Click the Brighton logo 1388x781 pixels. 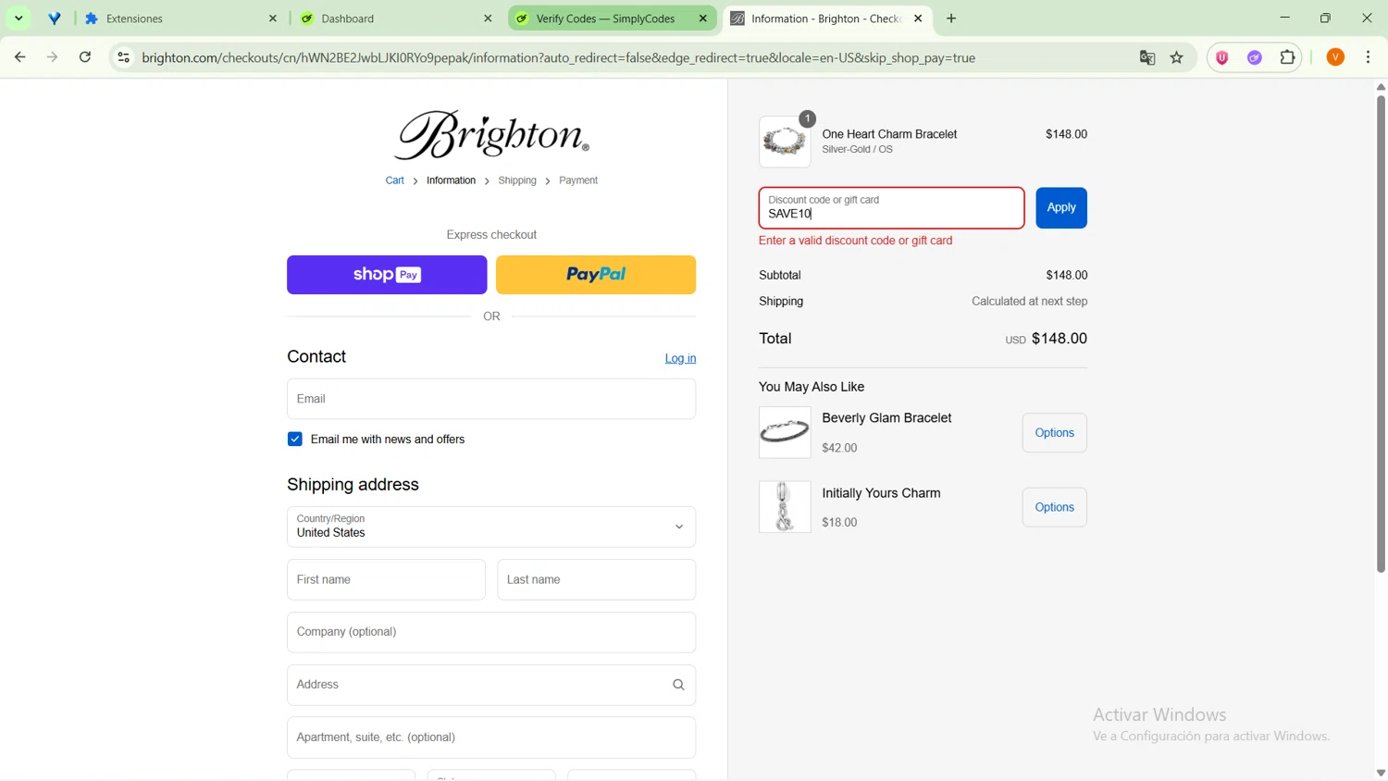click(491, 135)
